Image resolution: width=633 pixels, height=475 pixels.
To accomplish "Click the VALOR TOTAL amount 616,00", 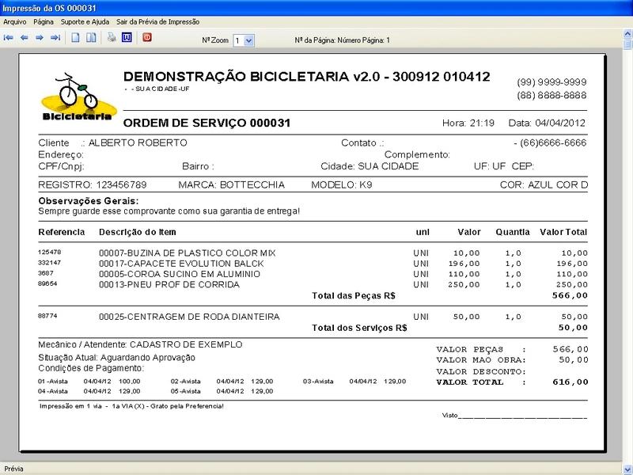I will (571, 382).
